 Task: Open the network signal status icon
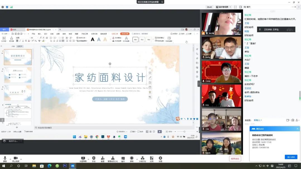coord(11,7)
